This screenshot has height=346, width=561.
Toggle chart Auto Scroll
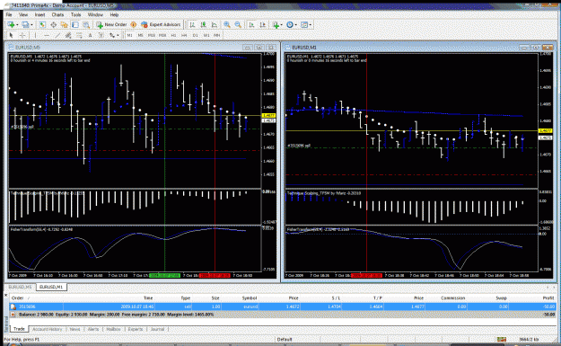(x=251, y=25)
